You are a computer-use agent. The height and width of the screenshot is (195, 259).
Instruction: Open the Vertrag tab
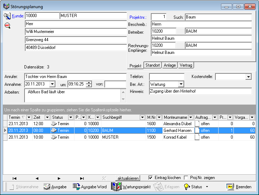[186, 65]
